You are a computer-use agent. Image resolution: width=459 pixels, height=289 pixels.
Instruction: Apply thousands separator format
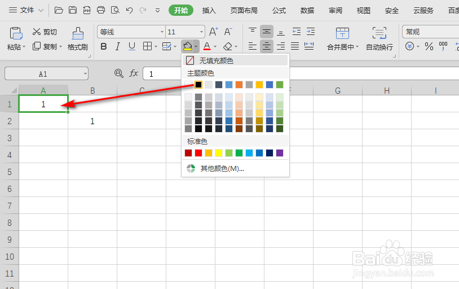(x=443, y=46)
